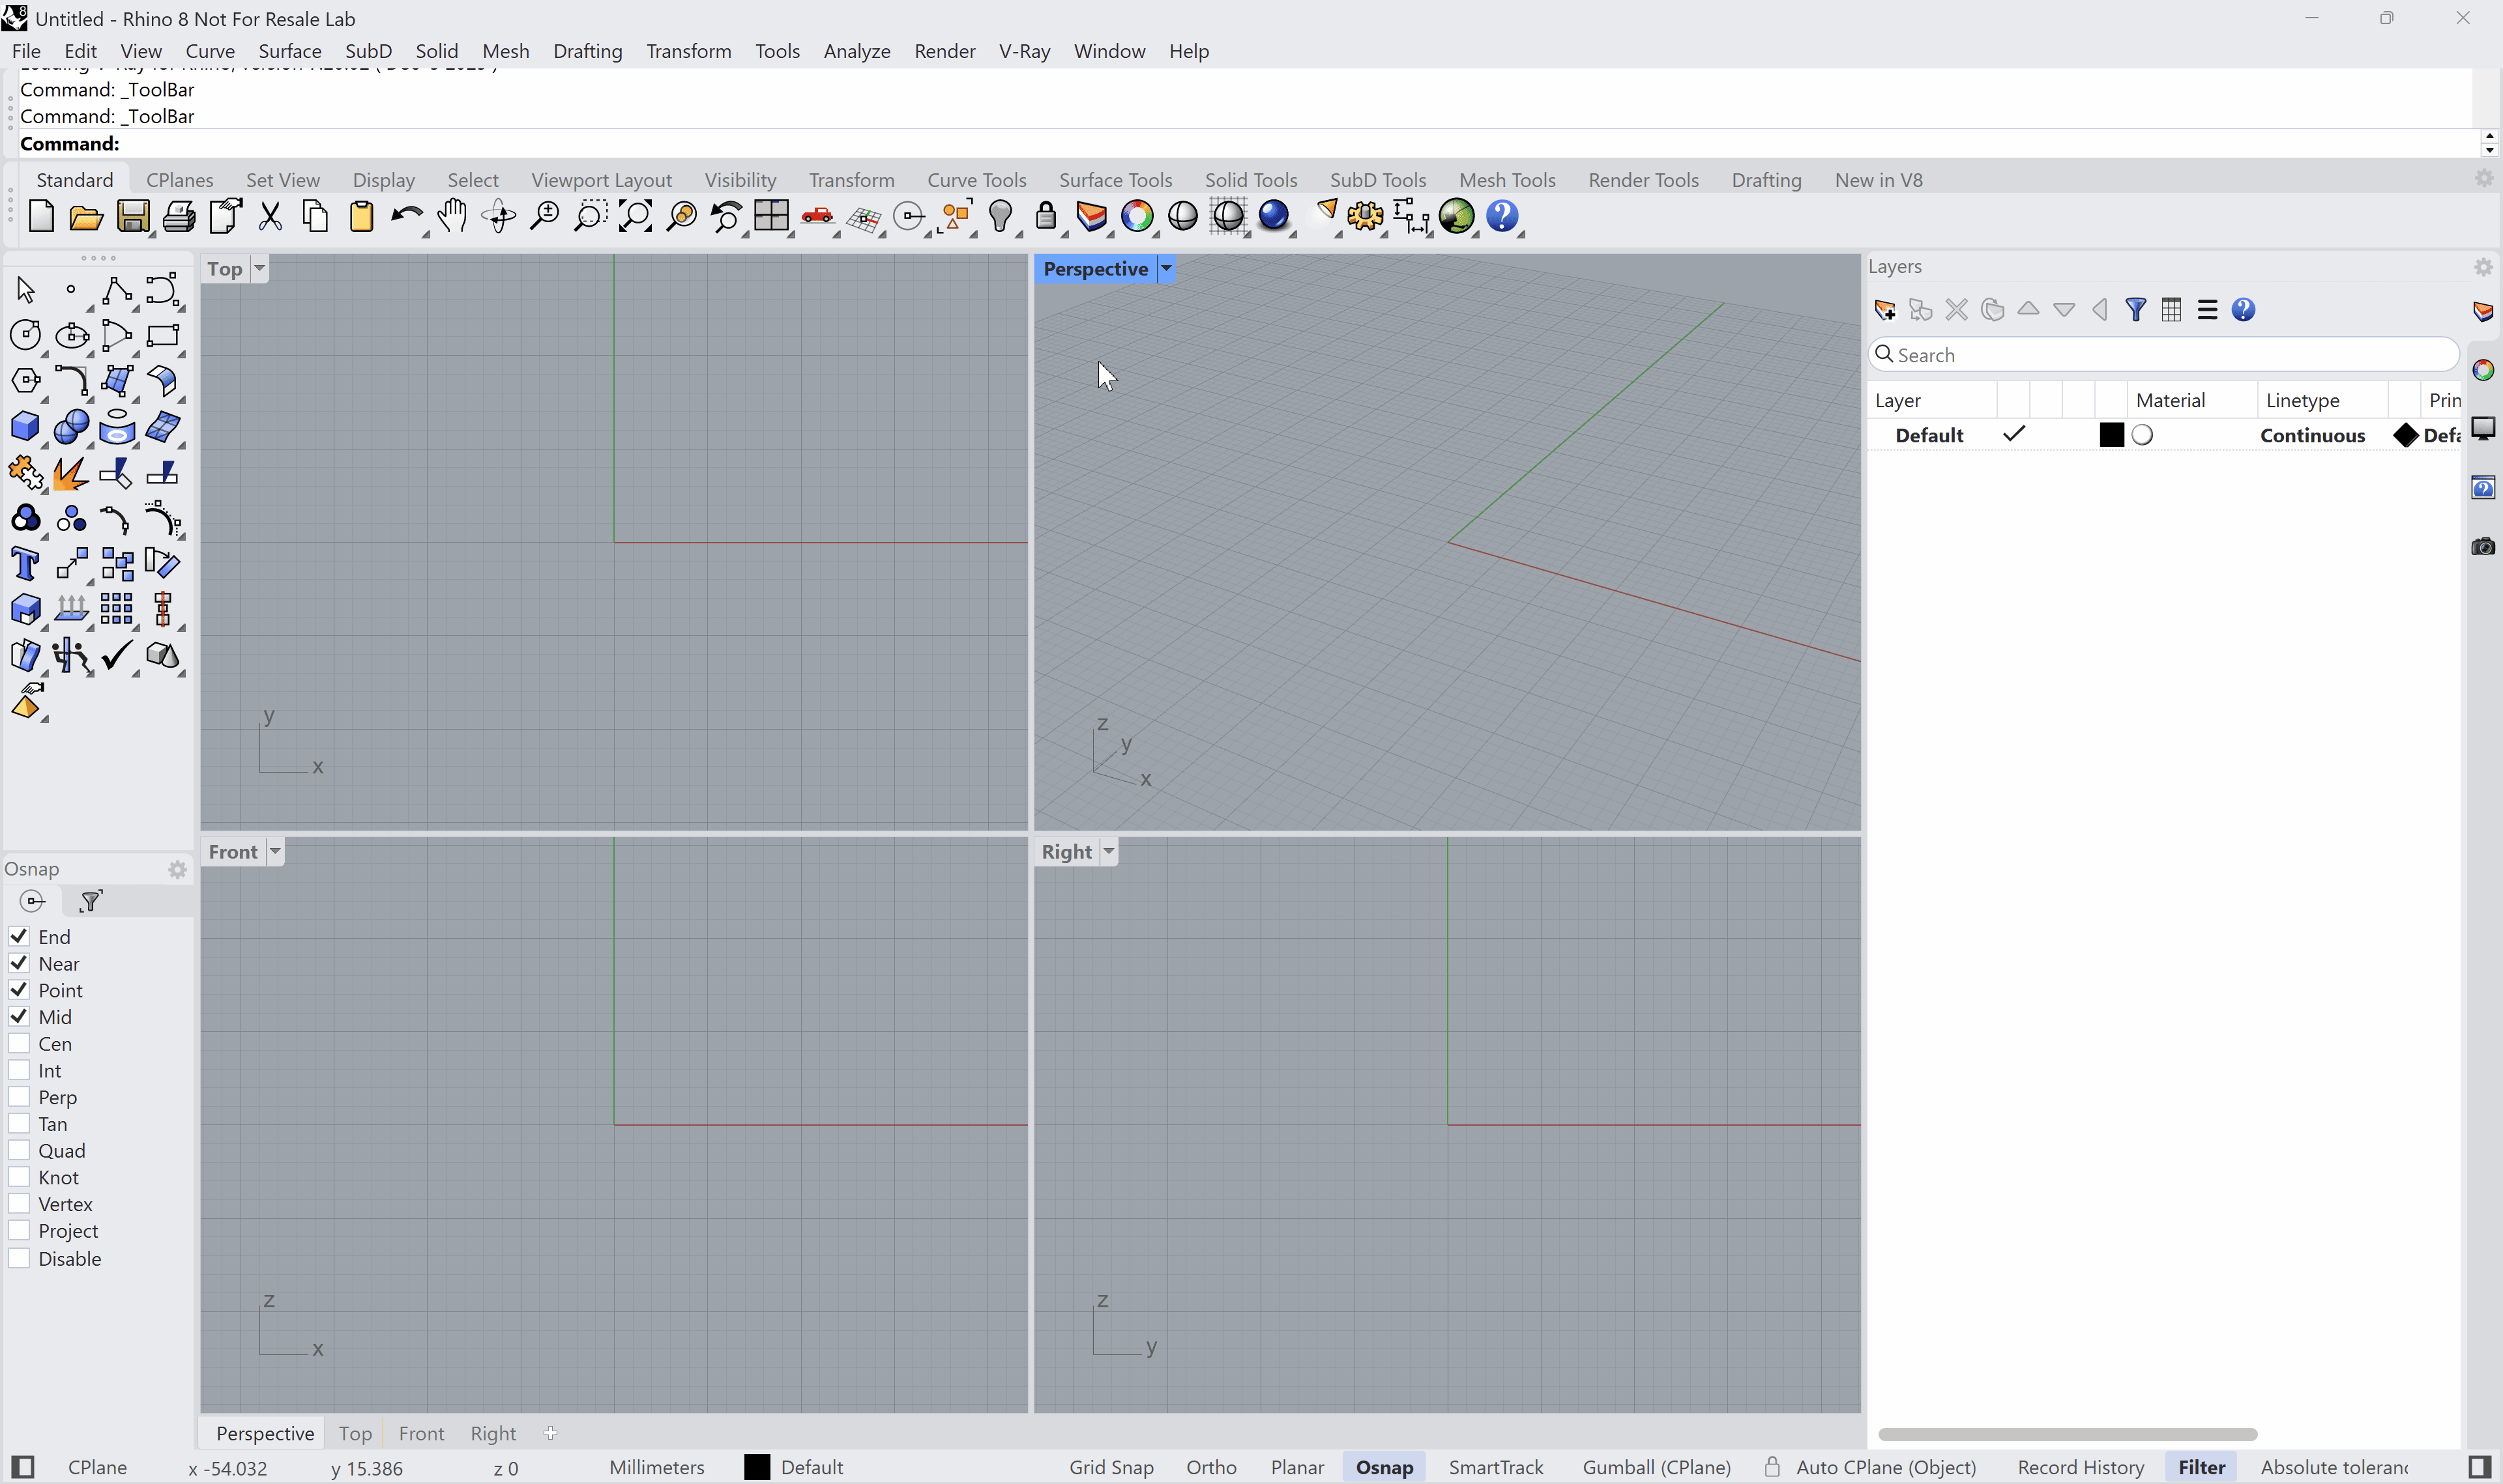Open the Perspective viewport dropdown arrow

tap(1165, 268)
